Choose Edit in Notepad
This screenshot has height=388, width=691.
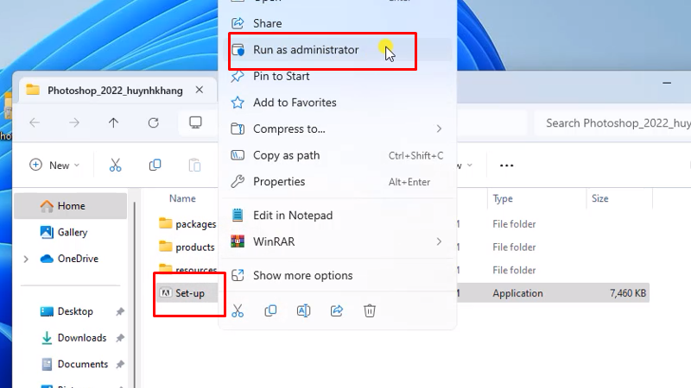292,216
